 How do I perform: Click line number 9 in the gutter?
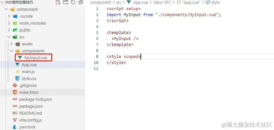coord(97,56)
